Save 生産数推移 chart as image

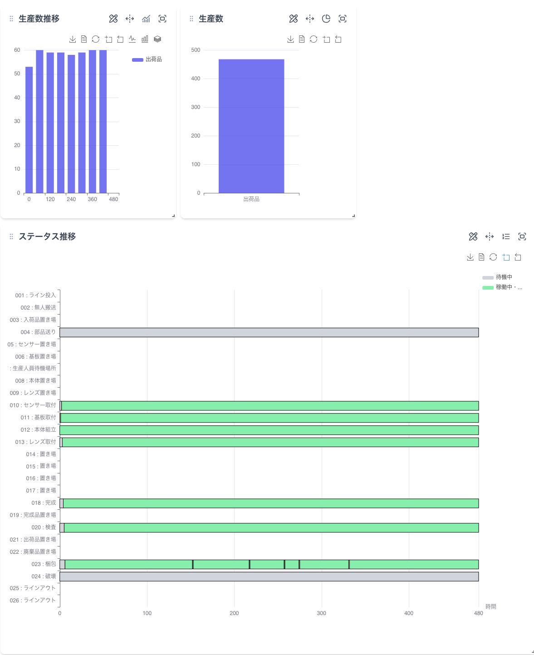(x=73, y=39)
